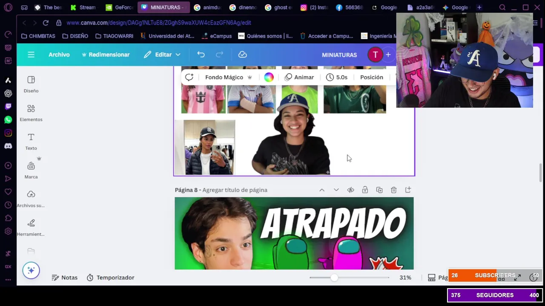Open the TIAGOWARRI bookmarks folder
The height and width of the screenshot is (306, 545).
[x=114, y=36]
